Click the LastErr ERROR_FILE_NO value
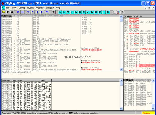156x115 pixels. click(147, 49)
